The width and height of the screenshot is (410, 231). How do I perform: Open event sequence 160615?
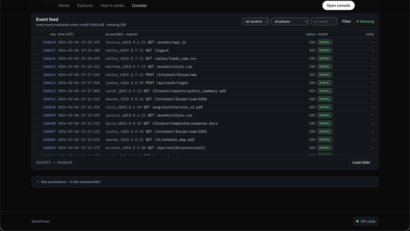coord(49,67)
